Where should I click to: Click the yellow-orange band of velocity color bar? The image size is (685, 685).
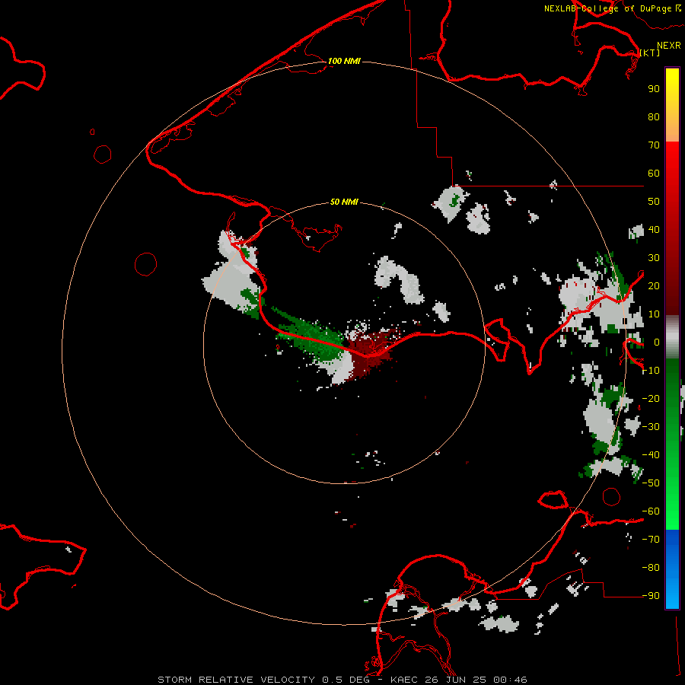pyautogui.click(x=672, y=105)
